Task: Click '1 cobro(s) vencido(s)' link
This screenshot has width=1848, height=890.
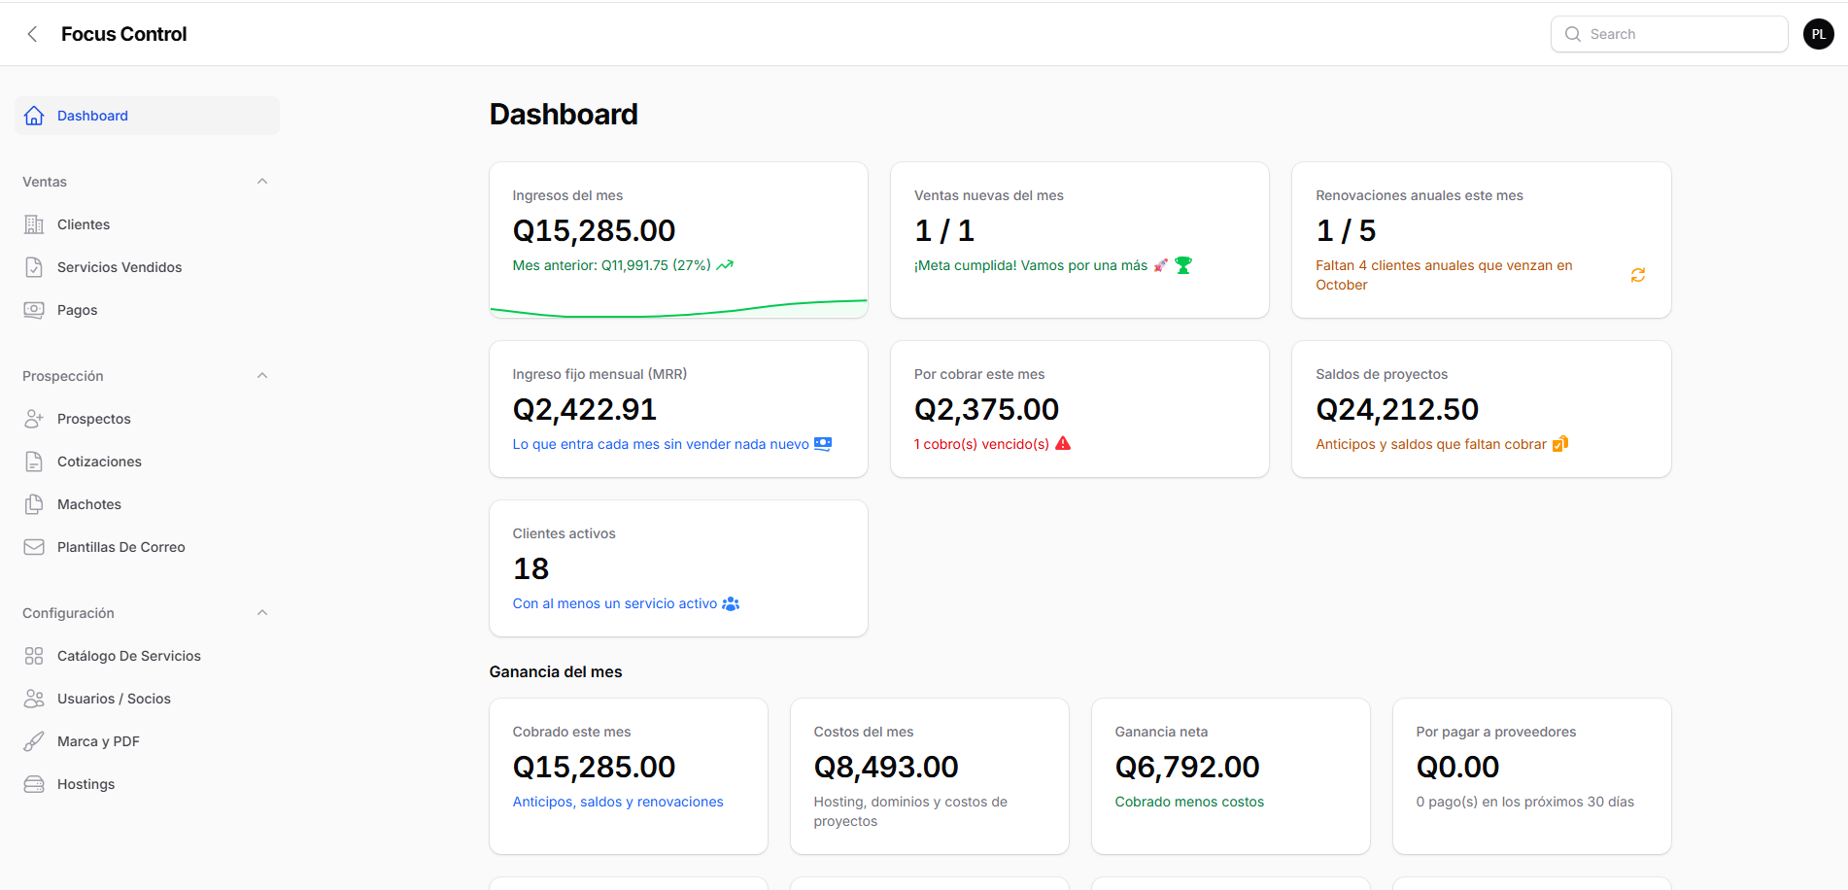Action: [x=981, y=444]
